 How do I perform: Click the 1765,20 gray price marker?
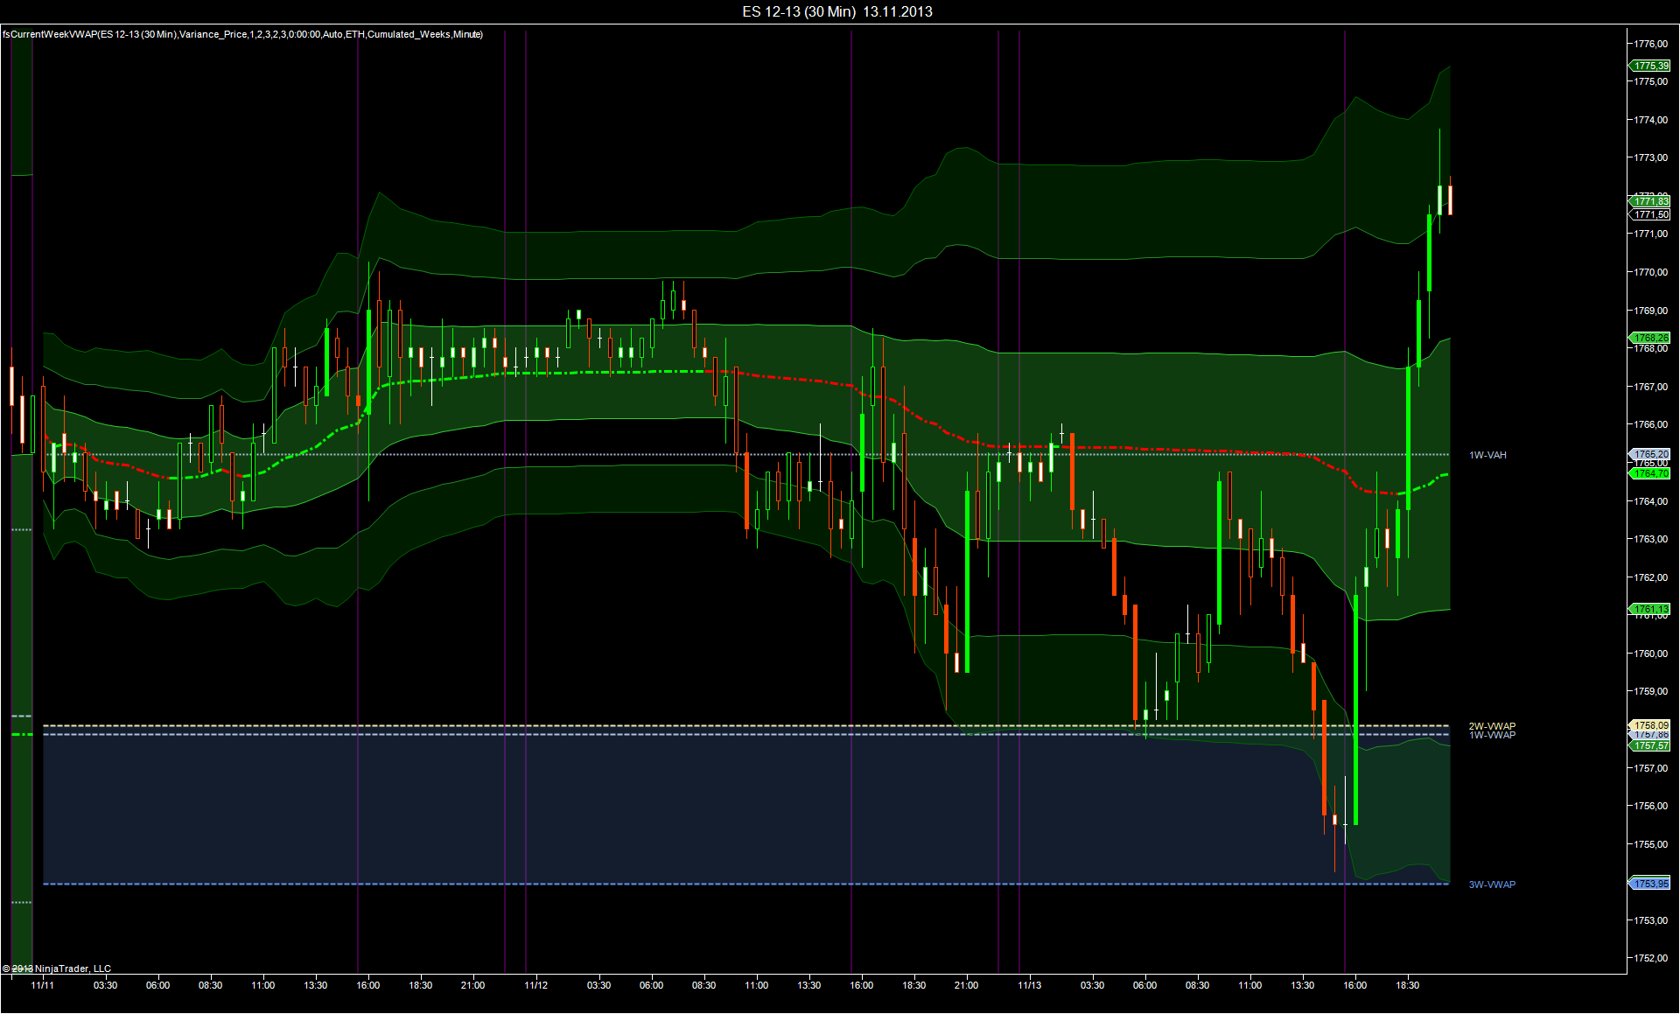(1650, 454)
